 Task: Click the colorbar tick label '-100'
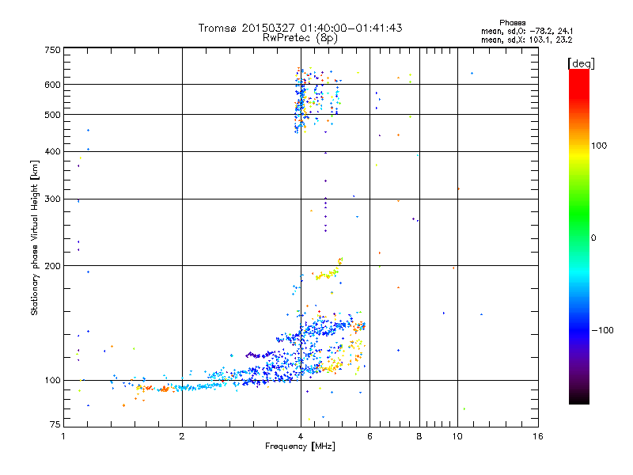602,330
